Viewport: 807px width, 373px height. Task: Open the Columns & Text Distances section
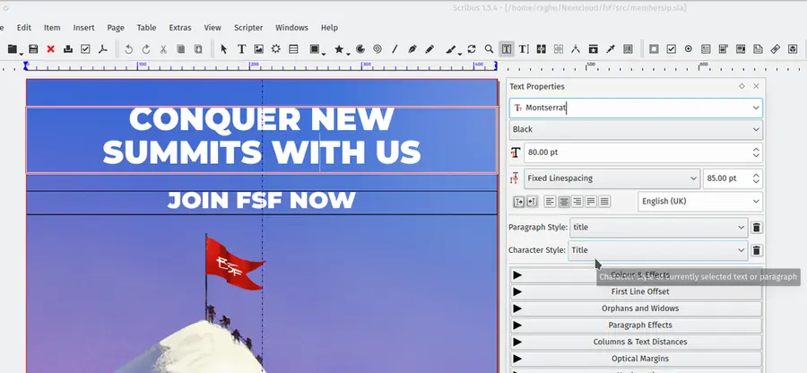point(636,342)
